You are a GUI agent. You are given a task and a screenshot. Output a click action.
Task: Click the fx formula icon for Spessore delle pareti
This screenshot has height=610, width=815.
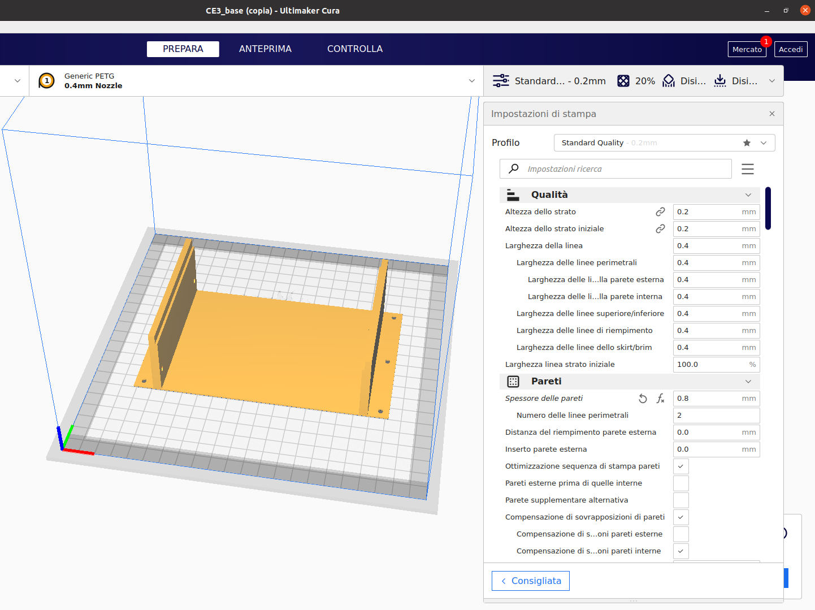[x=660, y=399]
